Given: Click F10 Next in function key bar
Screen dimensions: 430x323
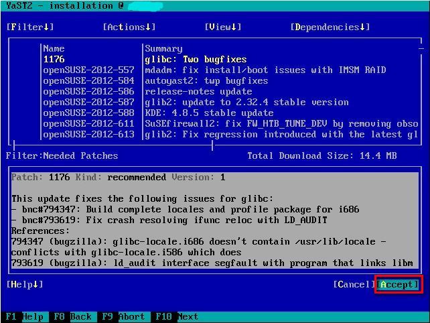Looking at the screenshot, I should 177,317.
